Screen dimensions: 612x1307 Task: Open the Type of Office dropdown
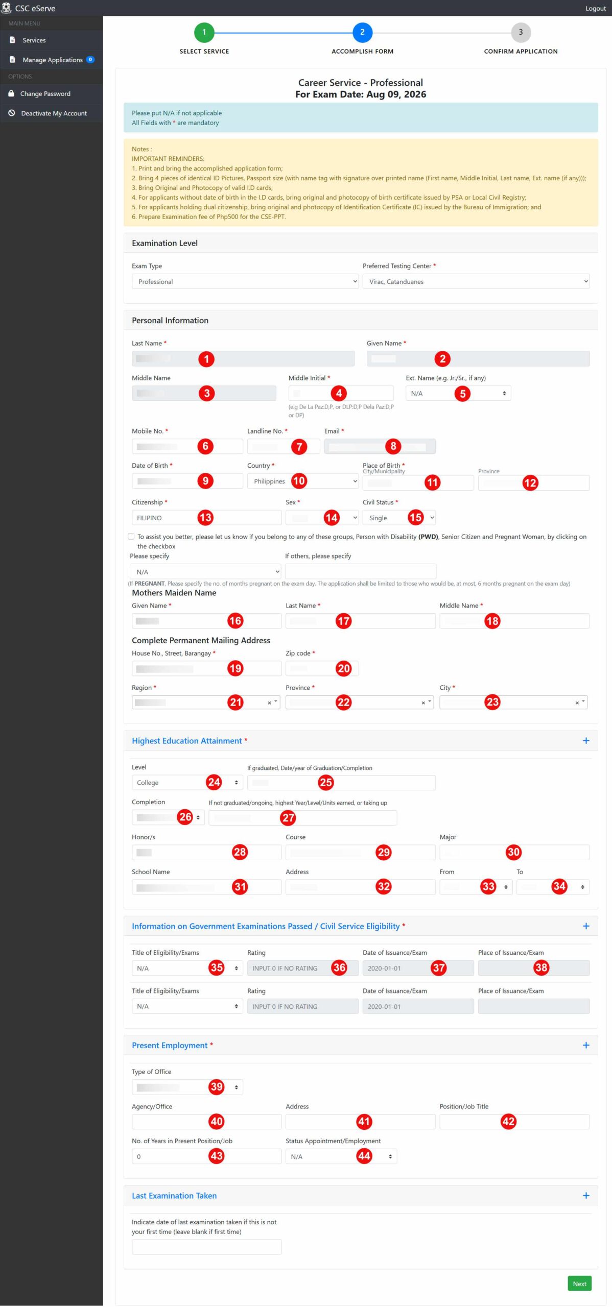click(x=187, y=1087)
